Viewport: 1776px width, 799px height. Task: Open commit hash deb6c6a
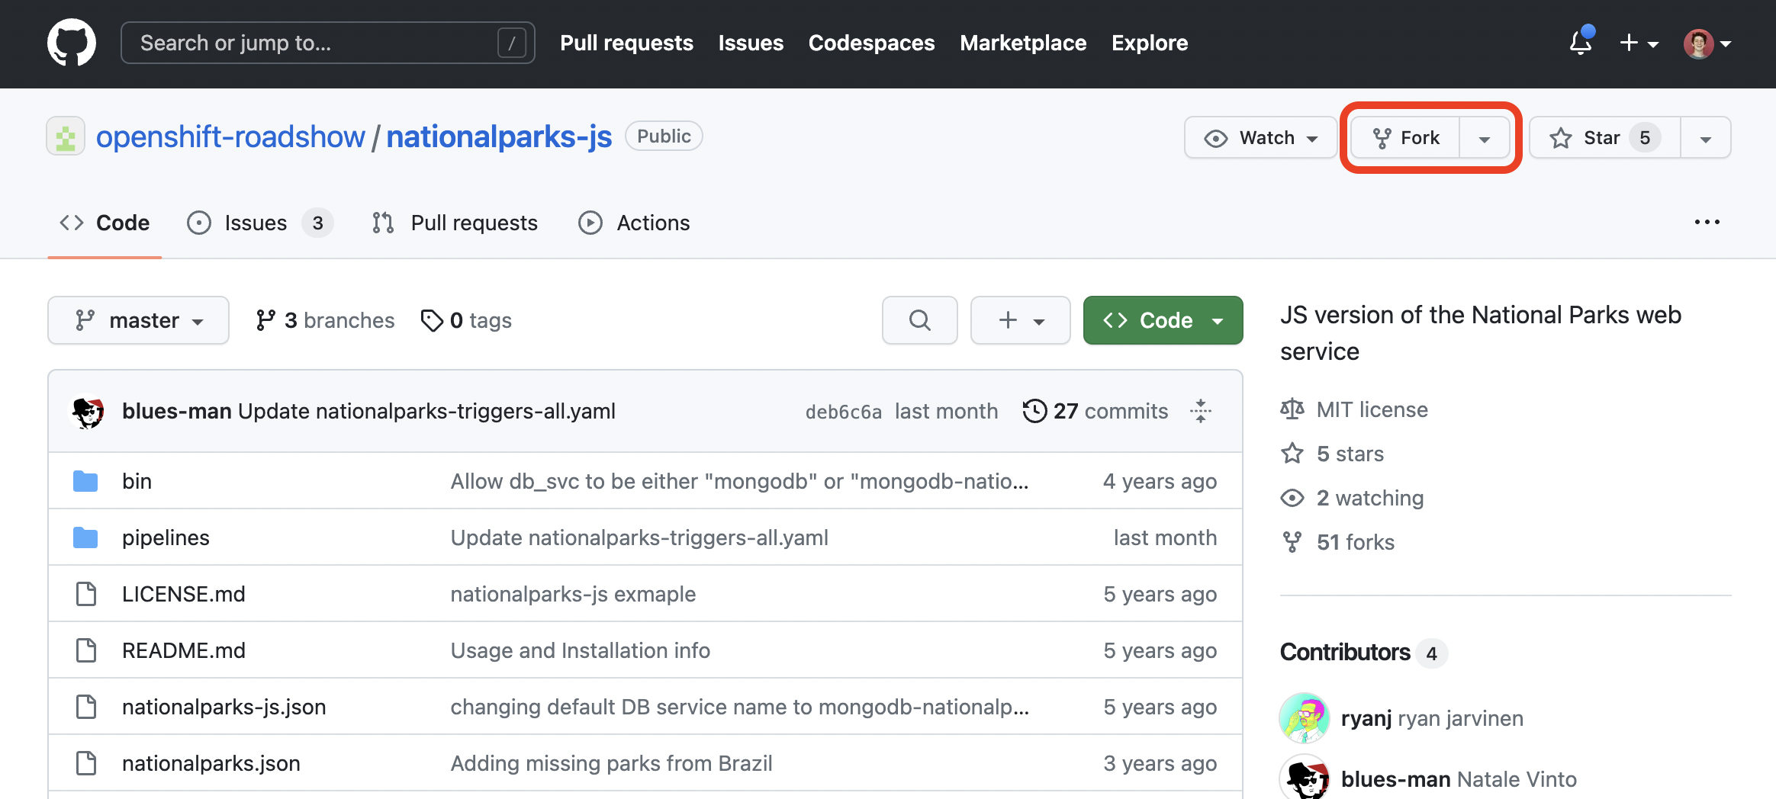pos(844,412)
